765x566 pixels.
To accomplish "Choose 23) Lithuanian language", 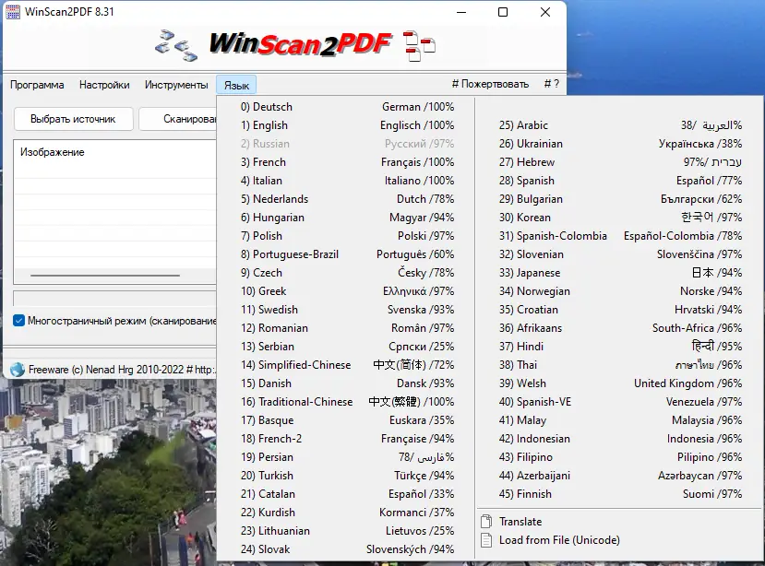I will (347, 531).
